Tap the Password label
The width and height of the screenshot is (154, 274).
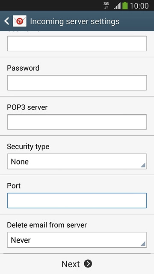click(23, 68)
